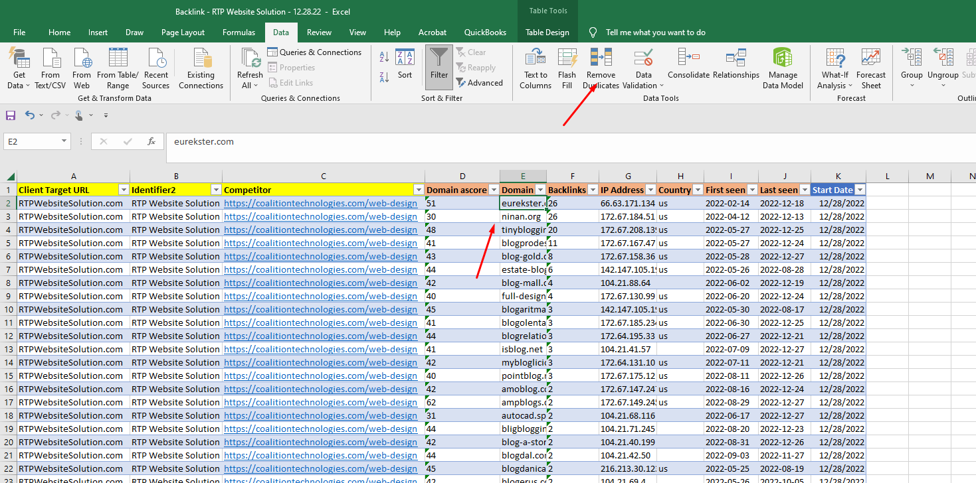Click the Refresh All icon
Viewport: 976px width, 483px height.
click(x=250, y=58)
